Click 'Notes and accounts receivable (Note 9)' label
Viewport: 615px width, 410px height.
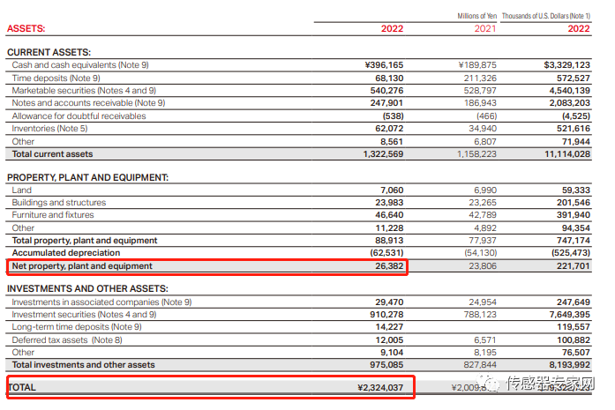click(88, 102)
